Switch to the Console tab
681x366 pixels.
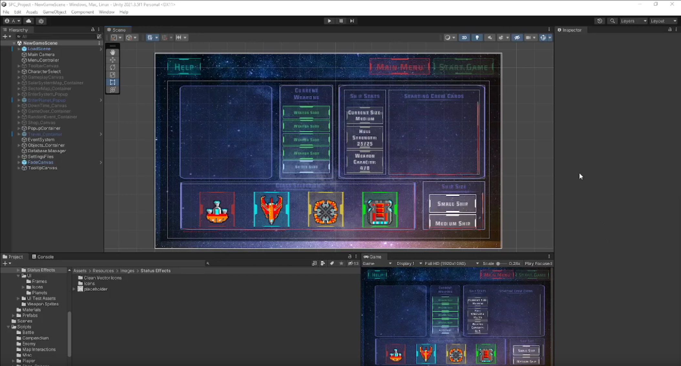43,256
